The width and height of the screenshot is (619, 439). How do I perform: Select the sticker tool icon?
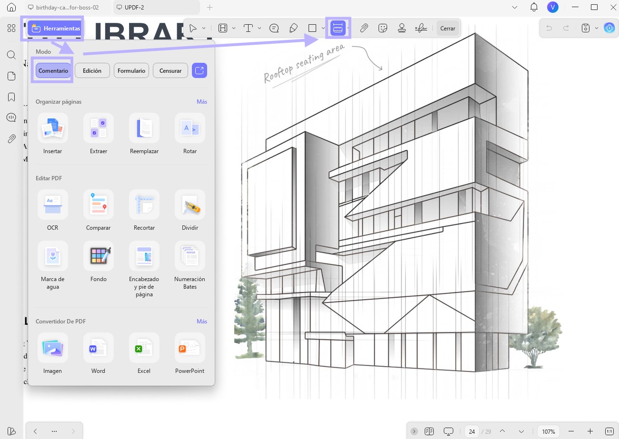tap(383, 28)
